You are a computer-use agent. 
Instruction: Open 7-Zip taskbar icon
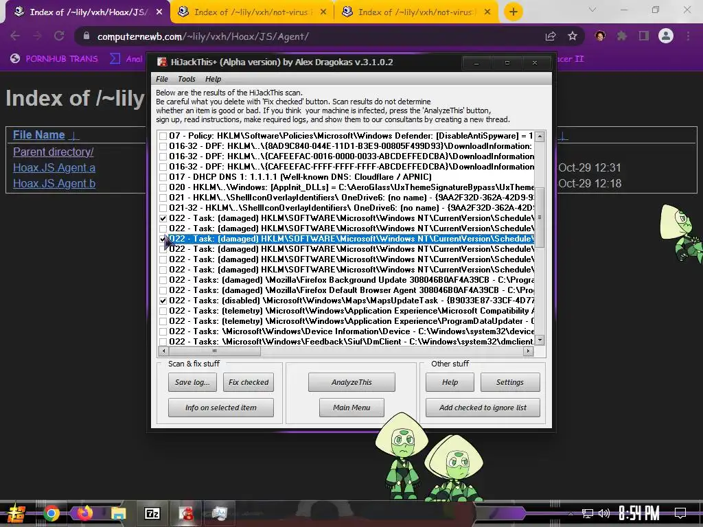(x=152, y=513)
